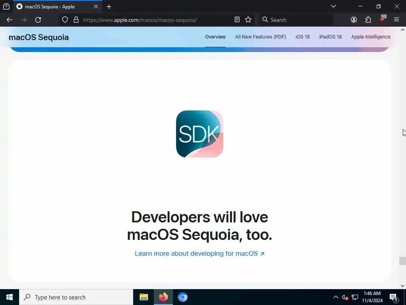Show hidden system tray icons
The width and height of the screenshot is (406, 305).
[335, 297]
